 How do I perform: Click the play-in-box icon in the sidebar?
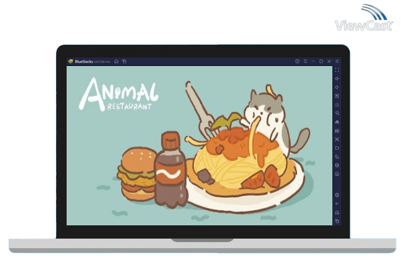click(337, 96)
